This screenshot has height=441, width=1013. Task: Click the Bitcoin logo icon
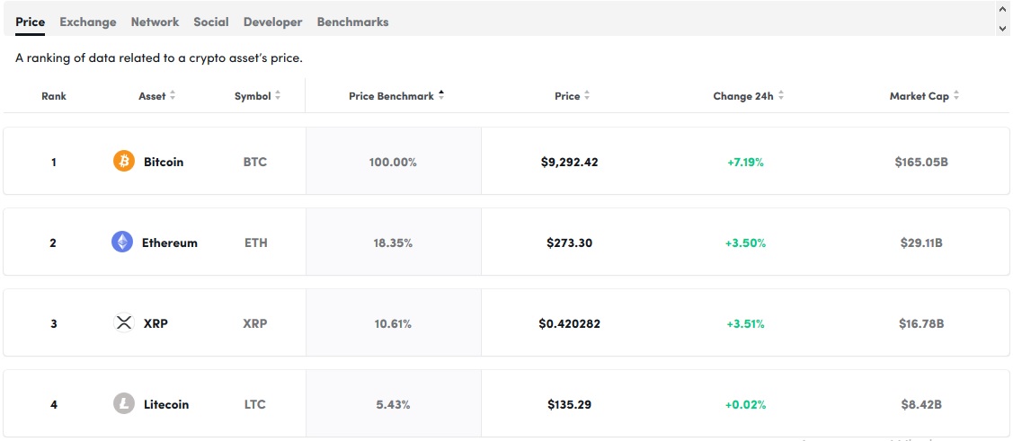pyautogui.click(x=123, y=162)
